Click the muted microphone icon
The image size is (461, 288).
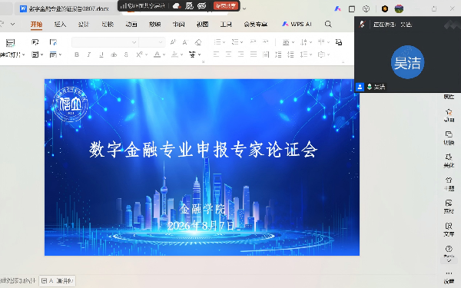coord(362,25)
